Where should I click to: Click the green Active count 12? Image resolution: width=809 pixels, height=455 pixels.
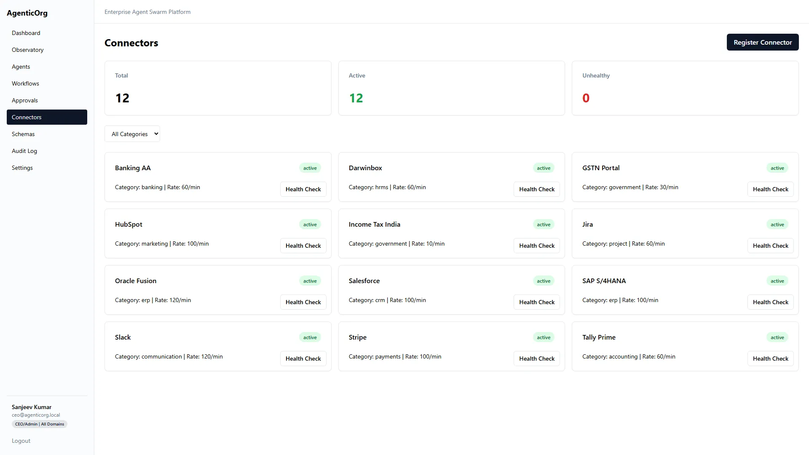[356, 98]
